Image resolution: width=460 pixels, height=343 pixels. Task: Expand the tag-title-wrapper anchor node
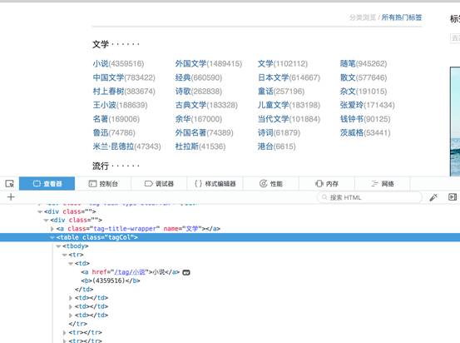click(52, 229)
